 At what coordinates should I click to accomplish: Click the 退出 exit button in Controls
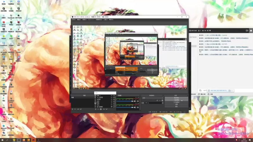[176, 106]
